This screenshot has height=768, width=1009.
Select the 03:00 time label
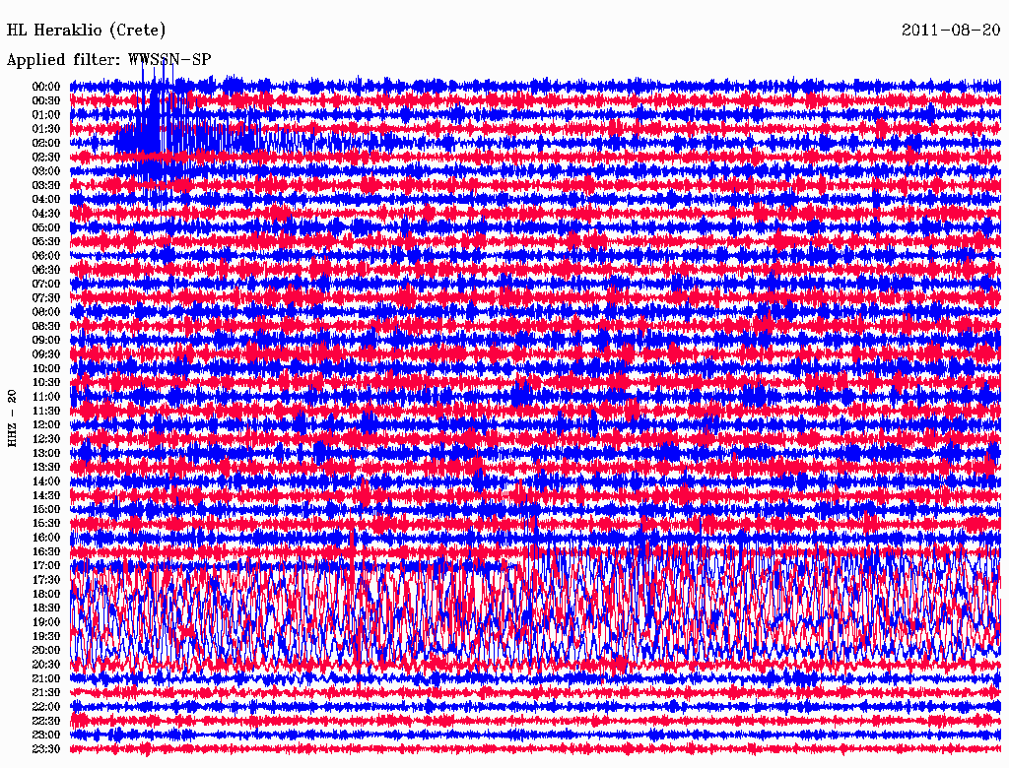pyautogui.click(x=46, y=171)
